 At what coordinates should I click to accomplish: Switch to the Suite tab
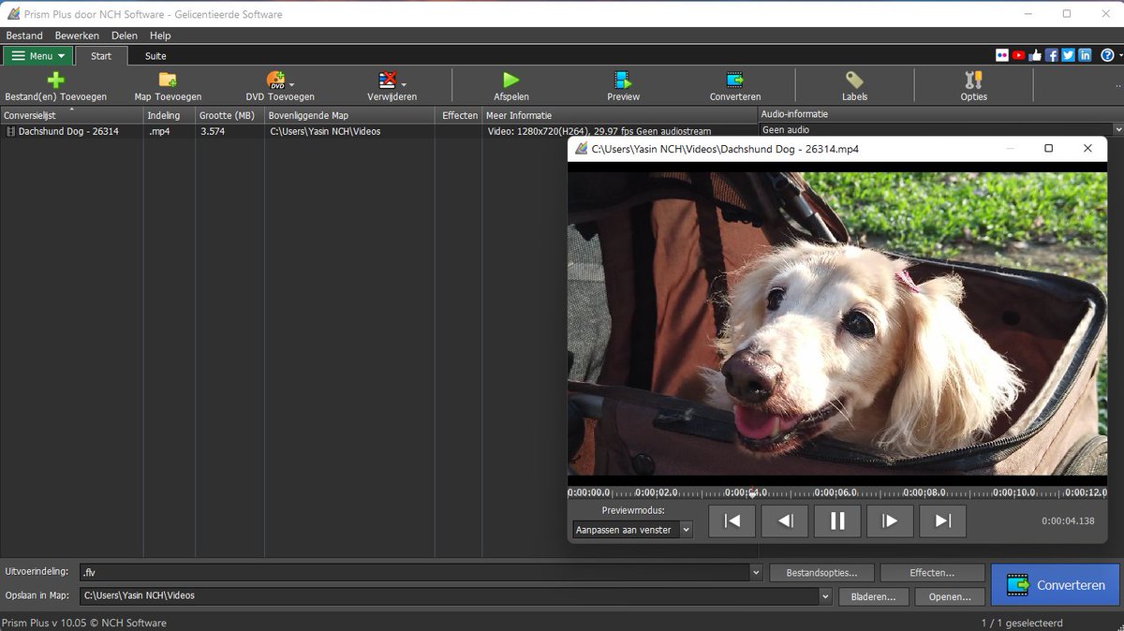(155, 56)
